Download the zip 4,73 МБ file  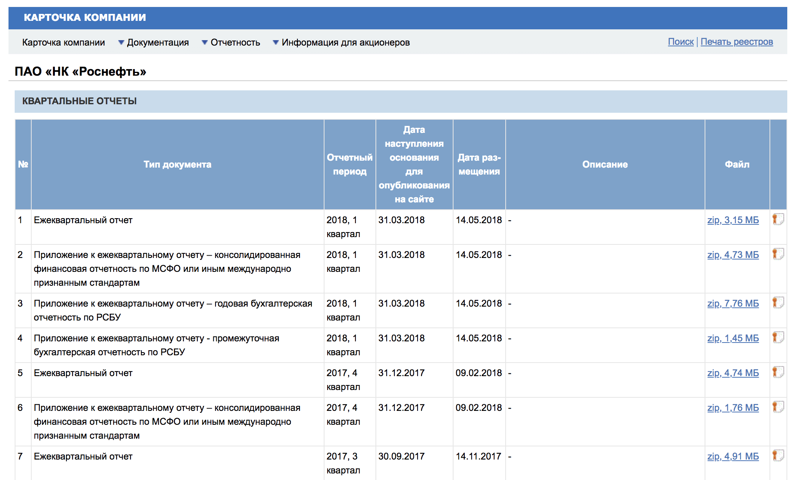tap(733, 255)
